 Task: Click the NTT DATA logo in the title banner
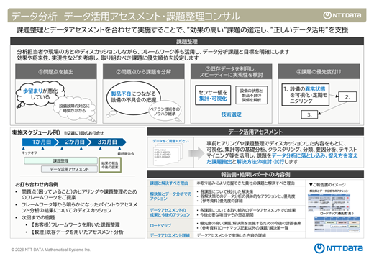(x=342, y=15)
